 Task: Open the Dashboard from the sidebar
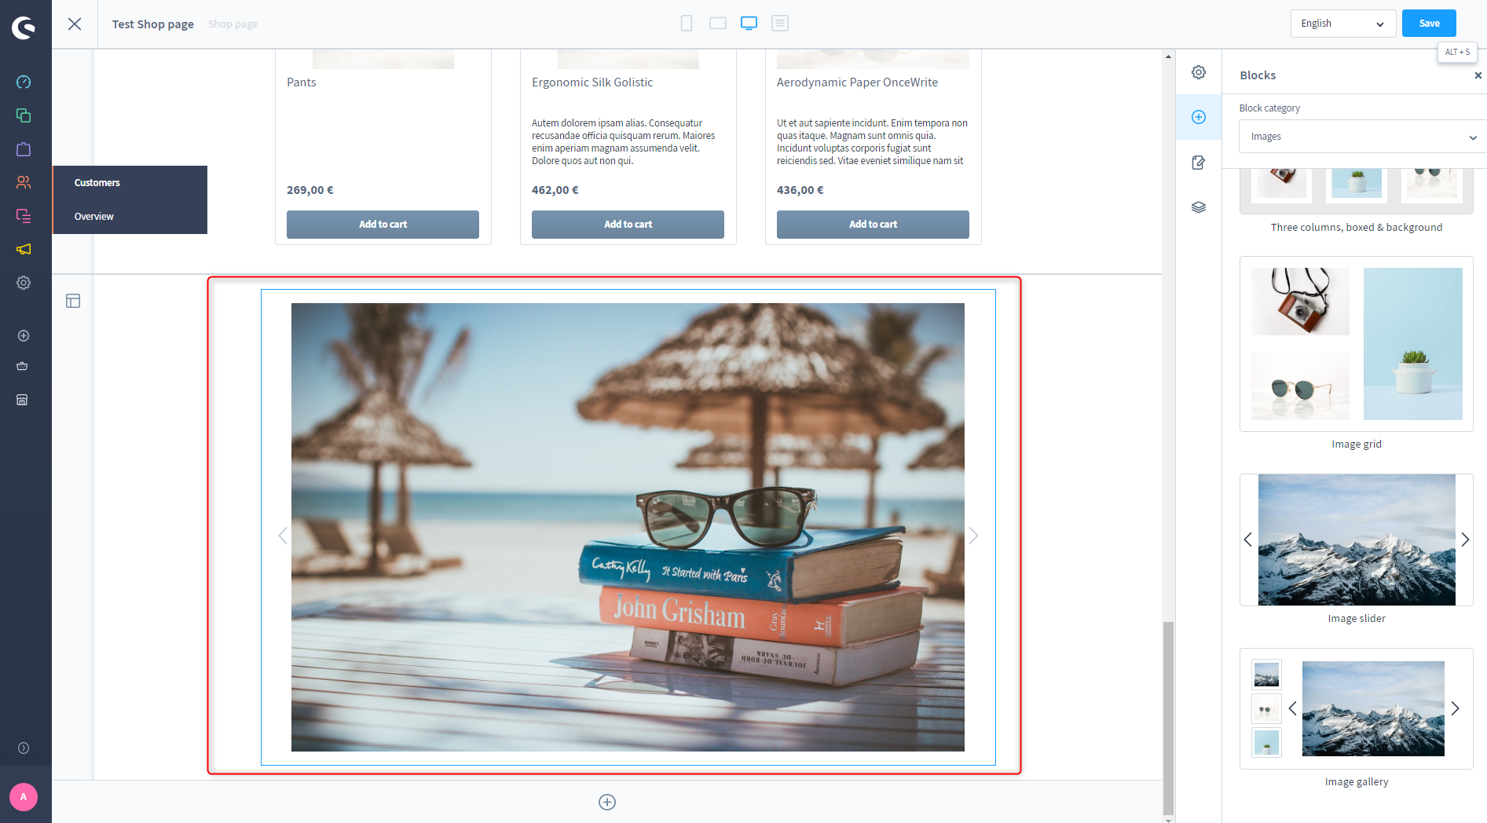(24, 81)
